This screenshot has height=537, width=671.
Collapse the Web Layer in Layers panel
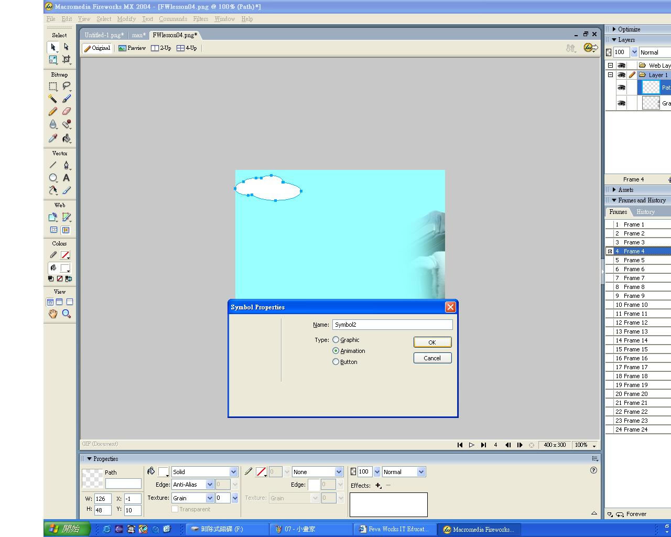(x=610, y=66)
